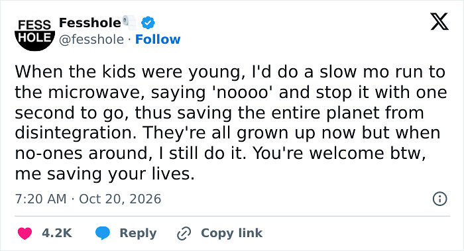Screen dimensions: 464x251
Task: Click the closing line "me saving your lives."
Action: [105, 174]
